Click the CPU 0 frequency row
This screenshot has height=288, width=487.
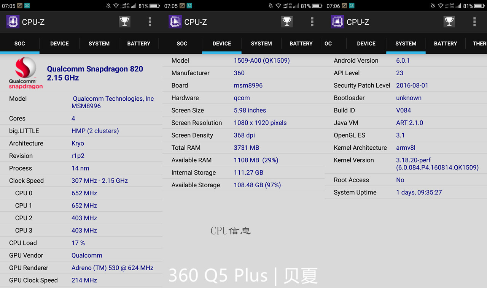pos(81,193)
